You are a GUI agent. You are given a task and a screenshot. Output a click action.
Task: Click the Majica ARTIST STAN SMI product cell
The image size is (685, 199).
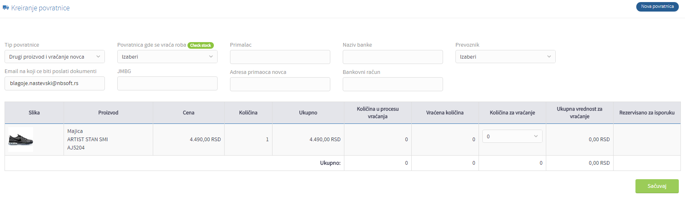pyautogui.click(x=108, y=140)
